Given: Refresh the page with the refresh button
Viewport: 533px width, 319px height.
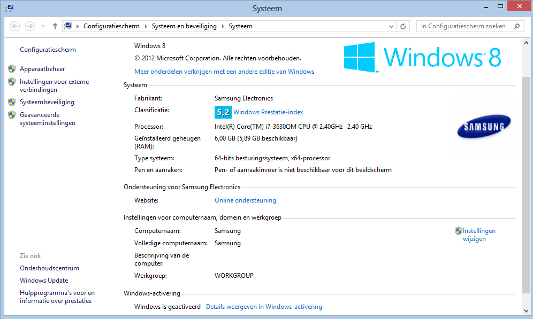Looking at the screenshot, I should [x=403, y=26].
